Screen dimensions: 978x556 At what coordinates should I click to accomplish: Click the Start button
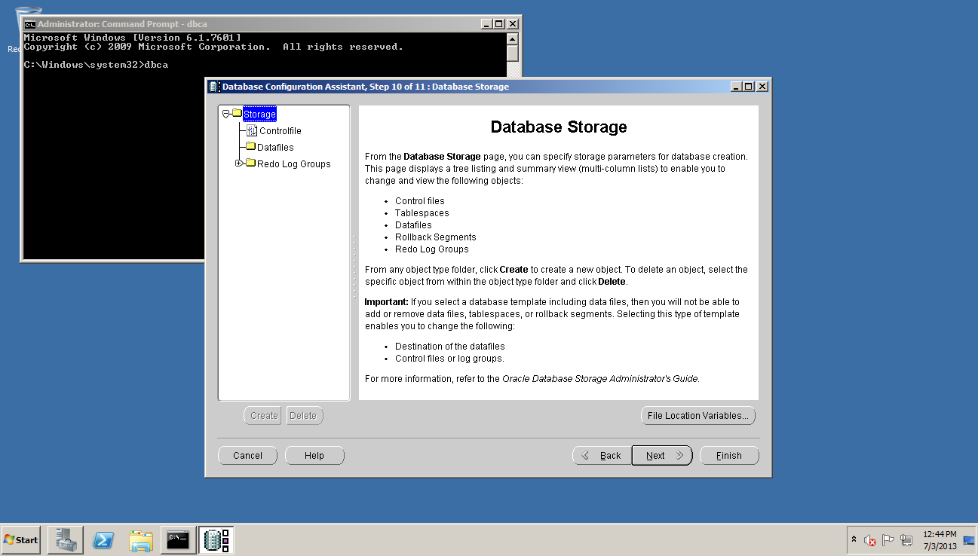21,539
